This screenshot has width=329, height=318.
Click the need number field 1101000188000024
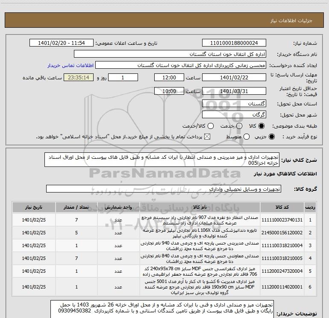click(234, 43)
